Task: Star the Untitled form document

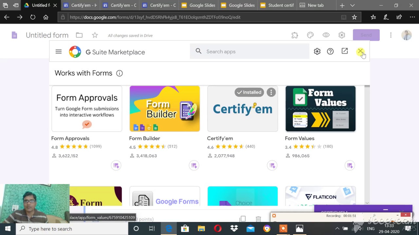Action: click(95, 35)
